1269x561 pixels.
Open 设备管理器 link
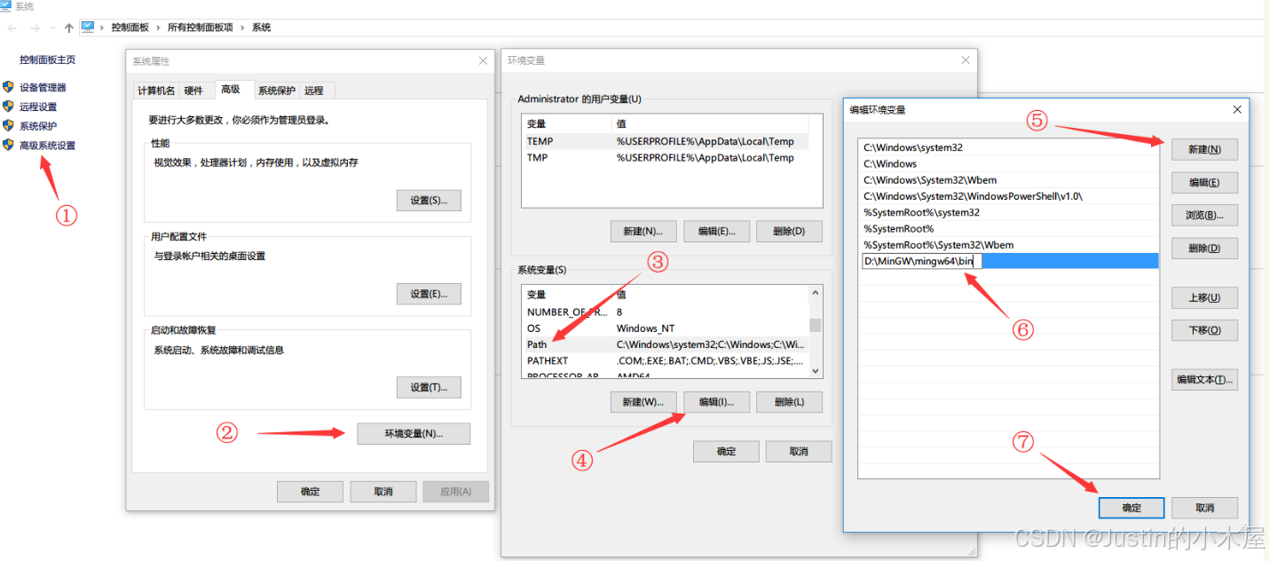[x=43, y=87]
